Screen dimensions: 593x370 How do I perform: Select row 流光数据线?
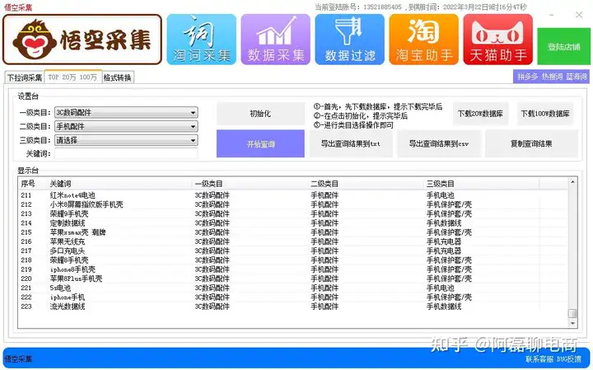click(293, 307)
